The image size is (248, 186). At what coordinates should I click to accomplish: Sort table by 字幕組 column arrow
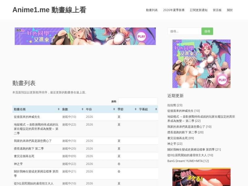click(x=156, y=109)
